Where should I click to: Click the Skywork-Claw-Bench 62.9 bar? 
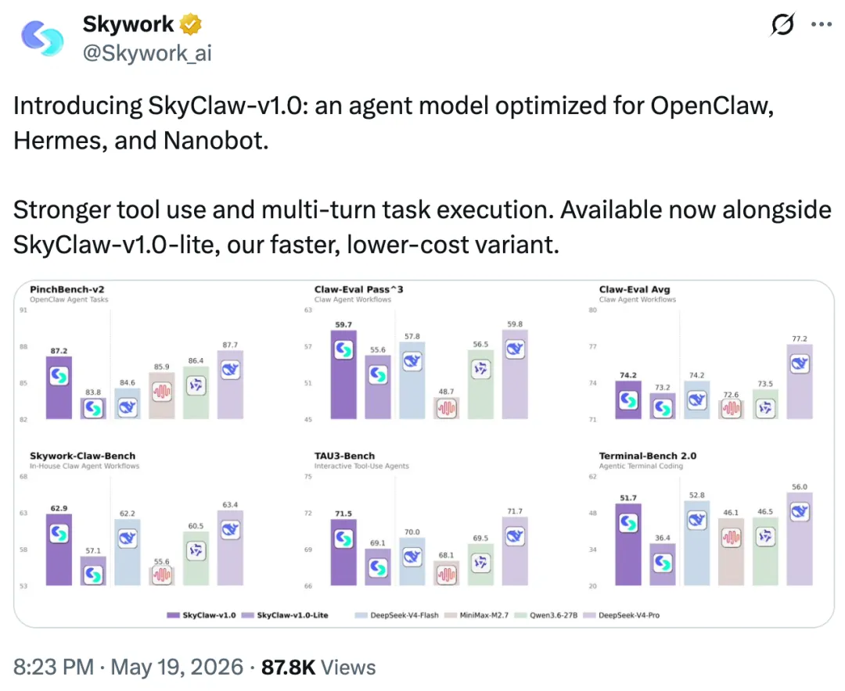point(59,550)
